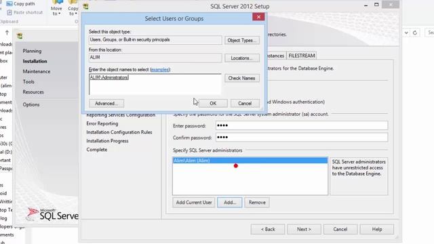The width and height of the screenshot is (434, 244).
Task: Open Planning in Installation Center
Action: click(x=32, y=51)
